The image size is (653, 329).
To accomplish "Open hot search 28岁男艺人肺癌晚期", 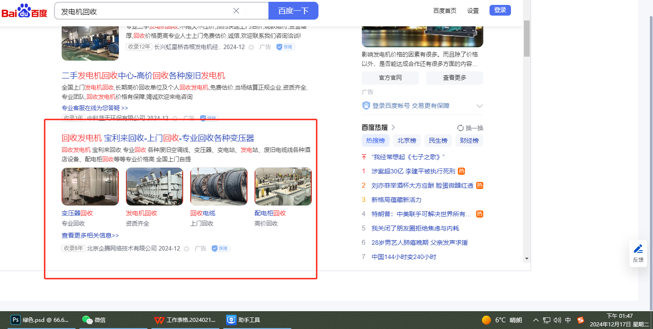I will pyautogui.click(x=420, y=243).
